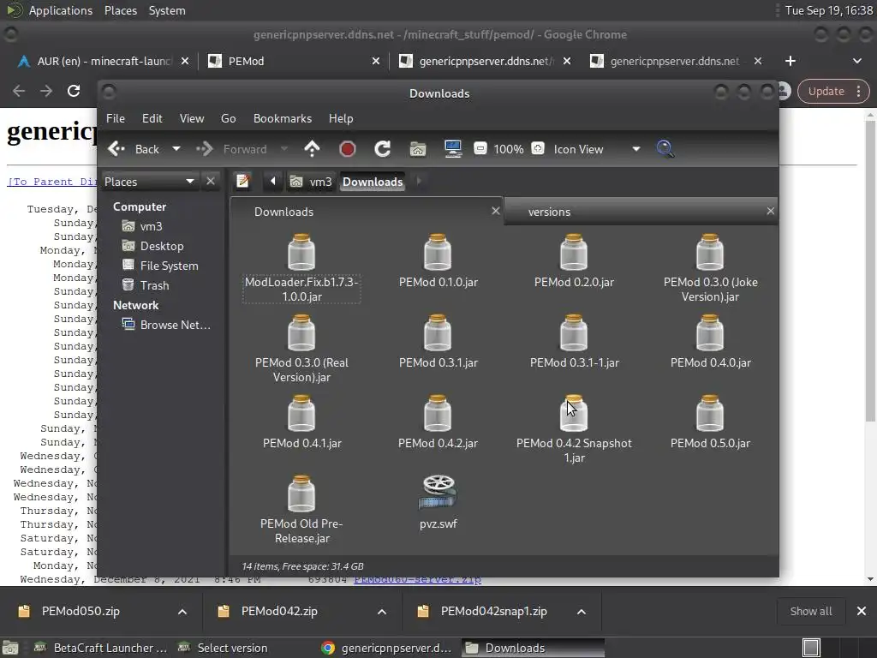The width and height of the screenshot is (877, 658).
Task: Expand PEMod042.zip download options
Action: [382, 612]
